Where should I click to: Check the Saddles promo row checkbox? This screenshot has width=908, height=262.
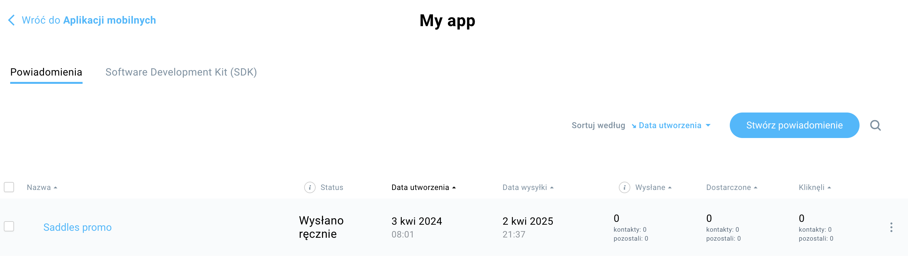9,226
